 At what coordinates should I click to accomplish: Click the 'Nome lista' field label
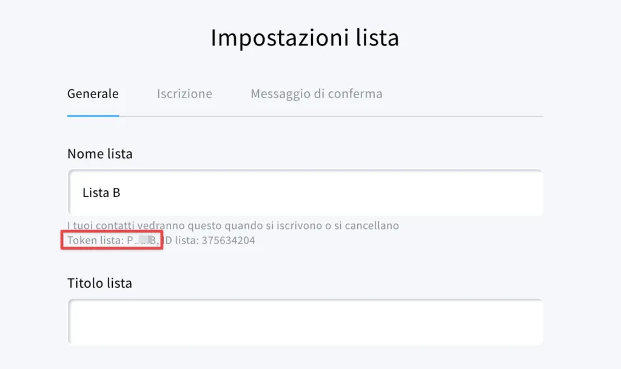[x=100, y=153]
